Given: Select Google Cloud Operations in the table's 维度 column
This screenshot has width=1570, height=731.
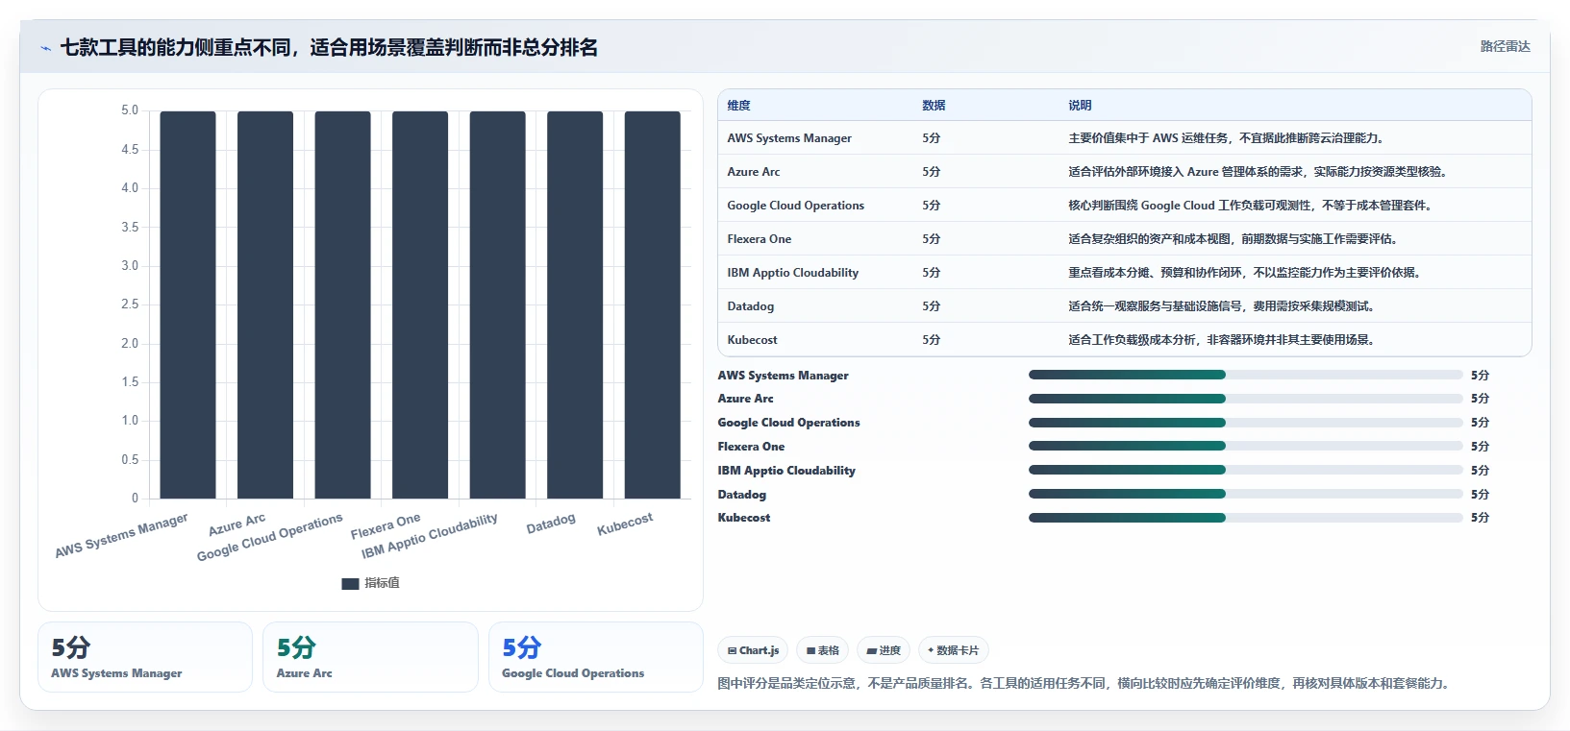Looking at the screenshot, I should (x=796, y=206).
